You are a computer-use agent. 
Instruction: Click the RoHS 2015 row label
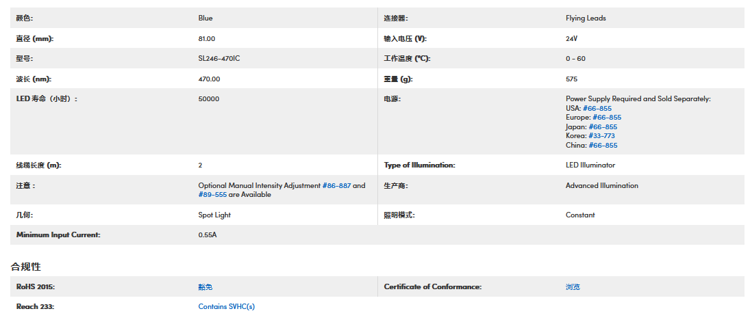tap(35, 287)
